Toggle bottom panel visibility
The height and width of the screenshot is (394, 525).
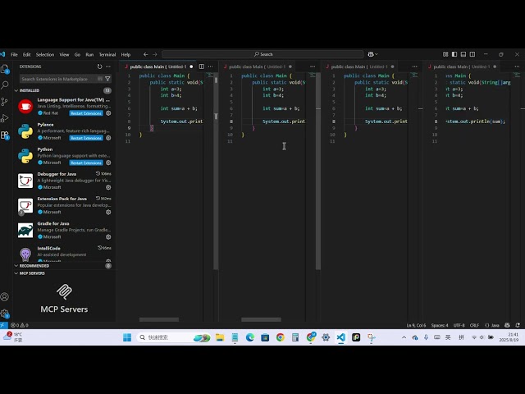463,54
